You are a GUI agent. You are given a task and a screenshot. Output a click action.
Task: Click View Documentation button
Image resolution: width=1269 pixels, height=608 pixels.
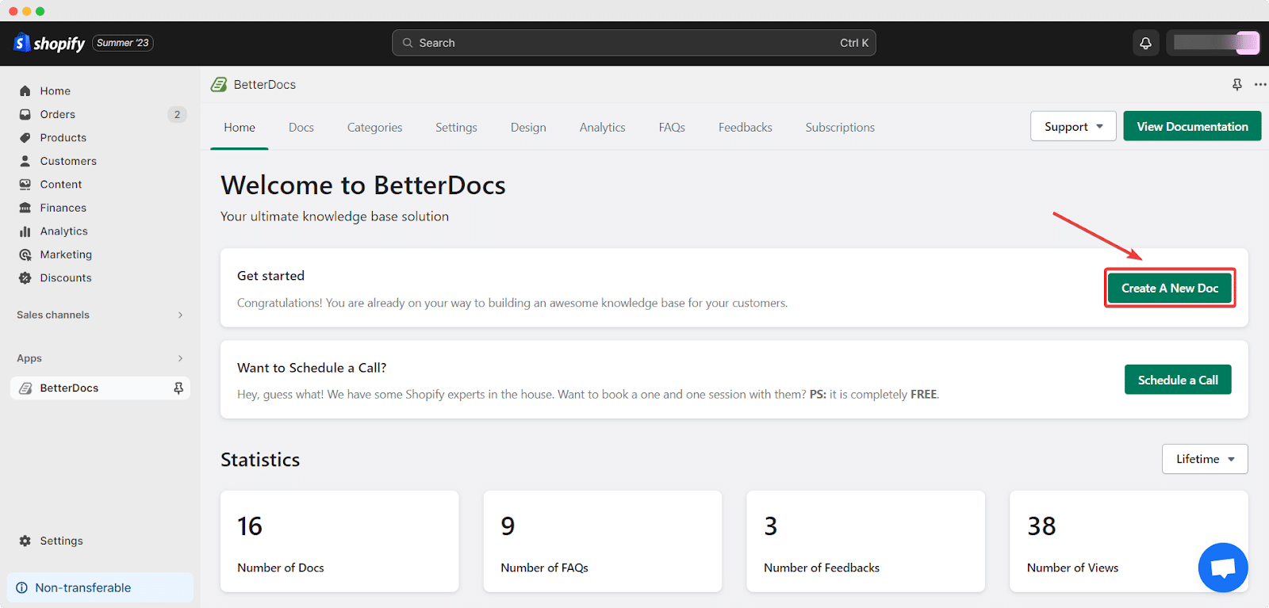[x=1192, y=127]
